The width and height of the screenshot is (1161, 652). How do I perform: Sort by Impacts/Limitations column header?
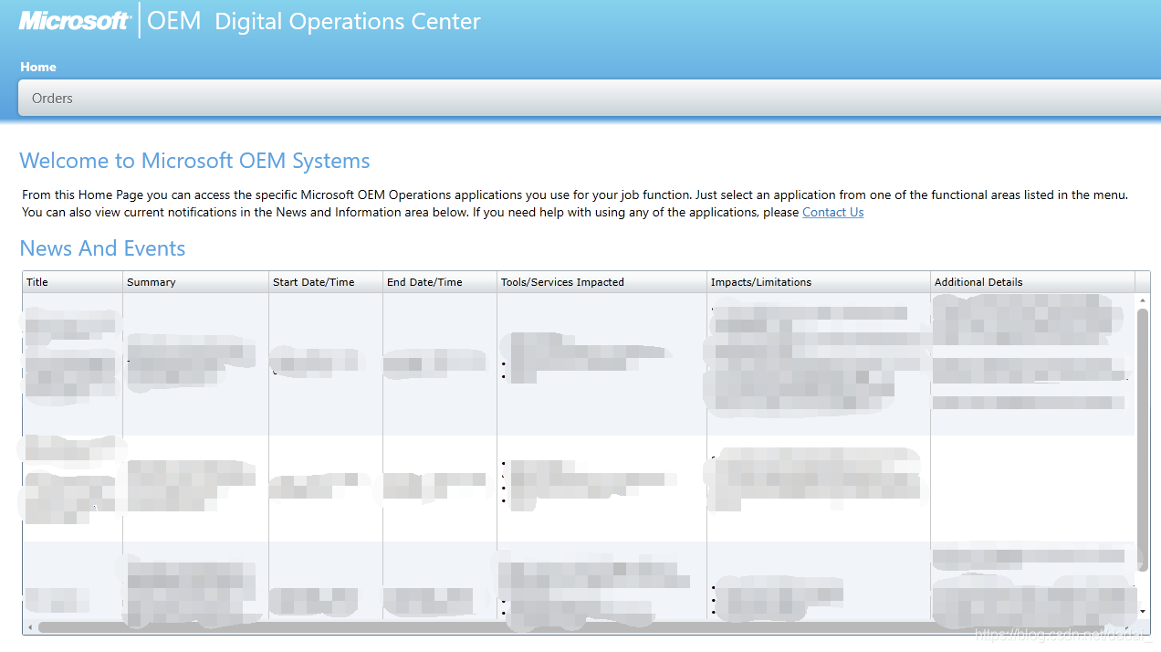click(x=819, y=282)
